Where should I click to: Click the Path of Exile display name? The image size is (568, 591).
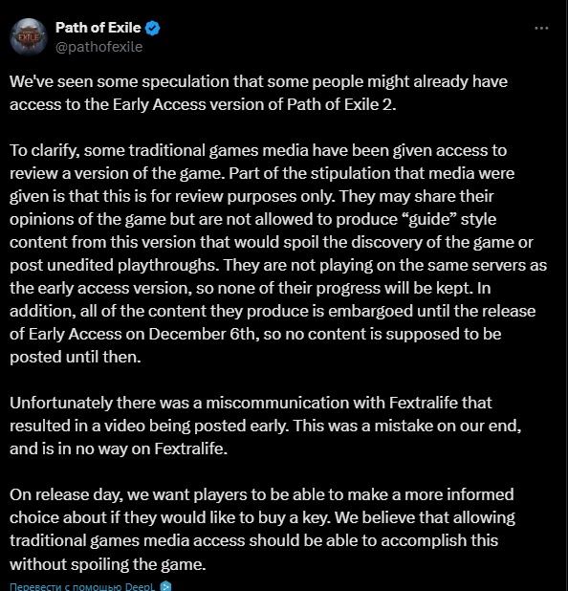point(98,28)
